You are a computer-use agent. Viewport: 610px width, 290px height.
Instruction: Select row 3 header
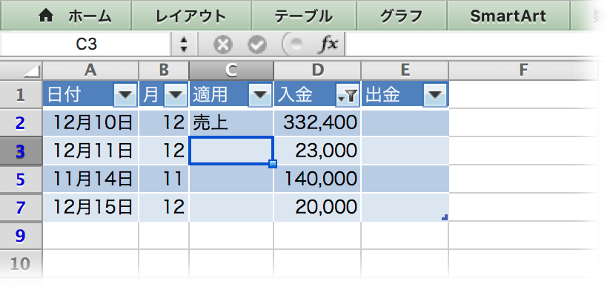[x=21, y=151]
